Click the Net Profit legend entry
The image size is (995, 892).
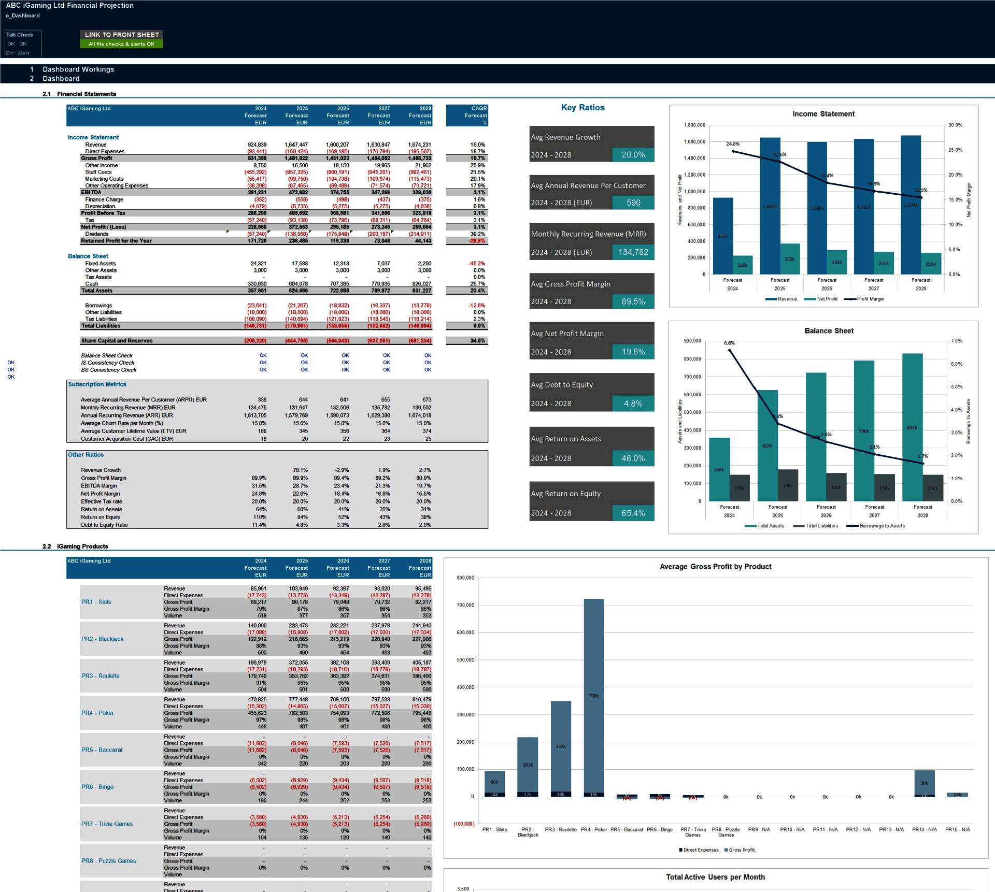coord(821,299)
